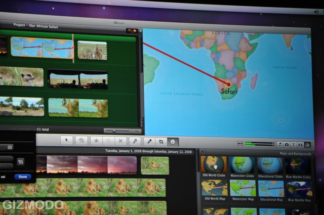Click the total duration text below project

(43, 130)
